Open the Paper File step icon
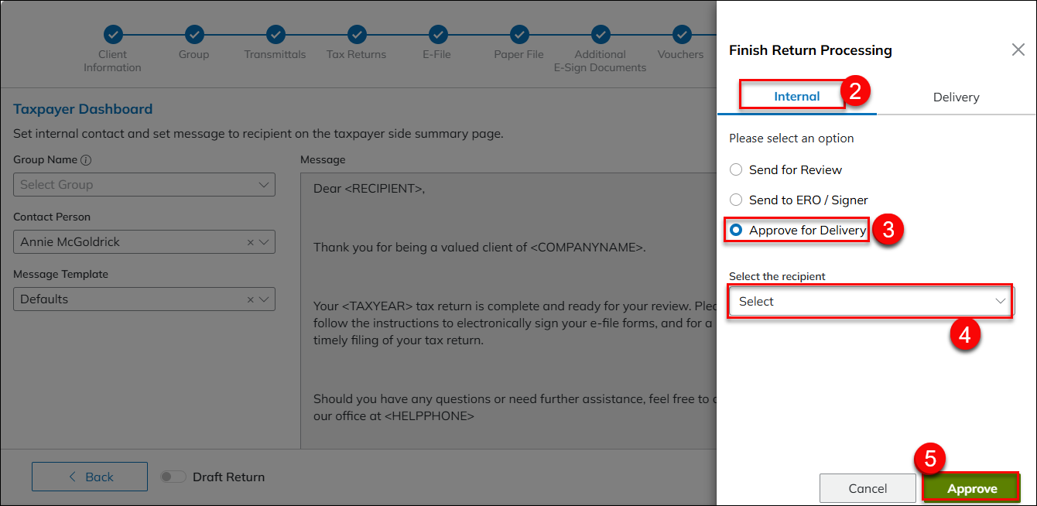The height and width of the screenshot is (506, 1037). click(x=519, y=34)
